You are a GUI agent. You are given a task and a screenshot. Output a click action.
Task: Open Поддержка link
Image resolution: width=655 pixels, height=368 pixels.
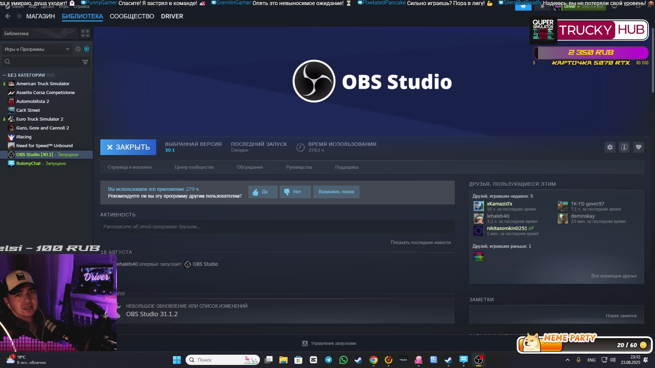click(x=347, y=167)
